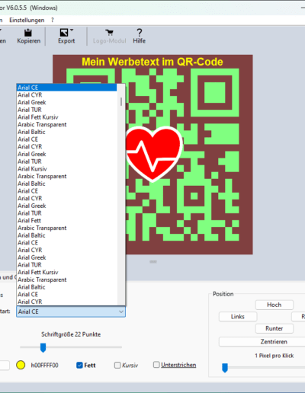The image size is (305, 393).
Task: Click the Zentrieren button
Action: pos(274,342)
